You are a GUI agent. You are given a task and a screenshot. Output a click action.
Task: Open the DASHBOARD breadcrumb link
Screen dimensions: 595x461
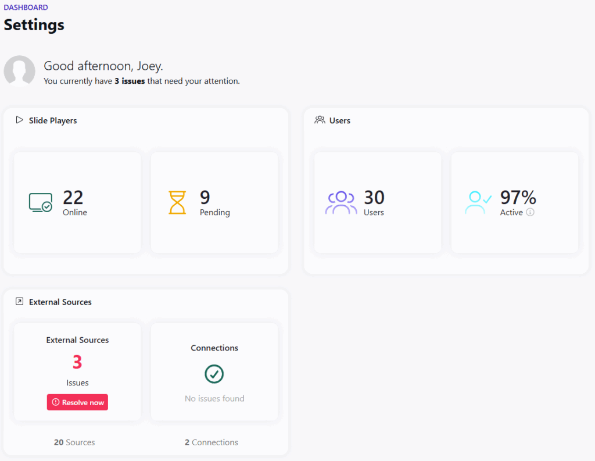point(26,7)
